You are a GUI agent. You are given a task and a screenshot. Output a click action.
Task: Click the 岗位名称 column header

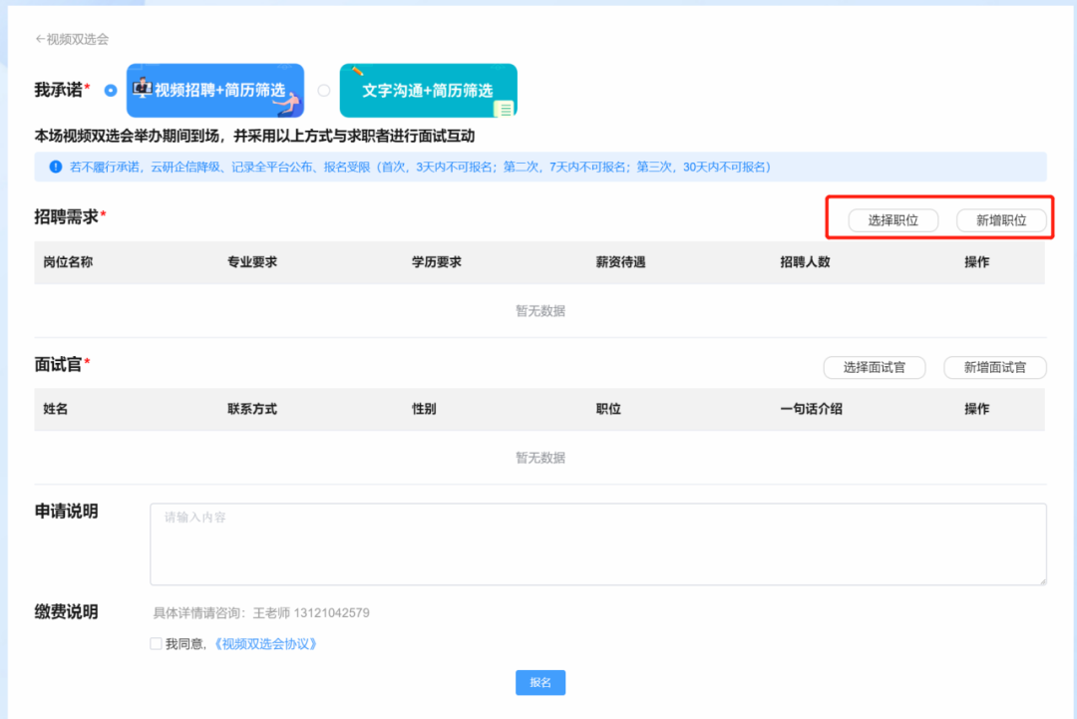click(x=69, y=262)
